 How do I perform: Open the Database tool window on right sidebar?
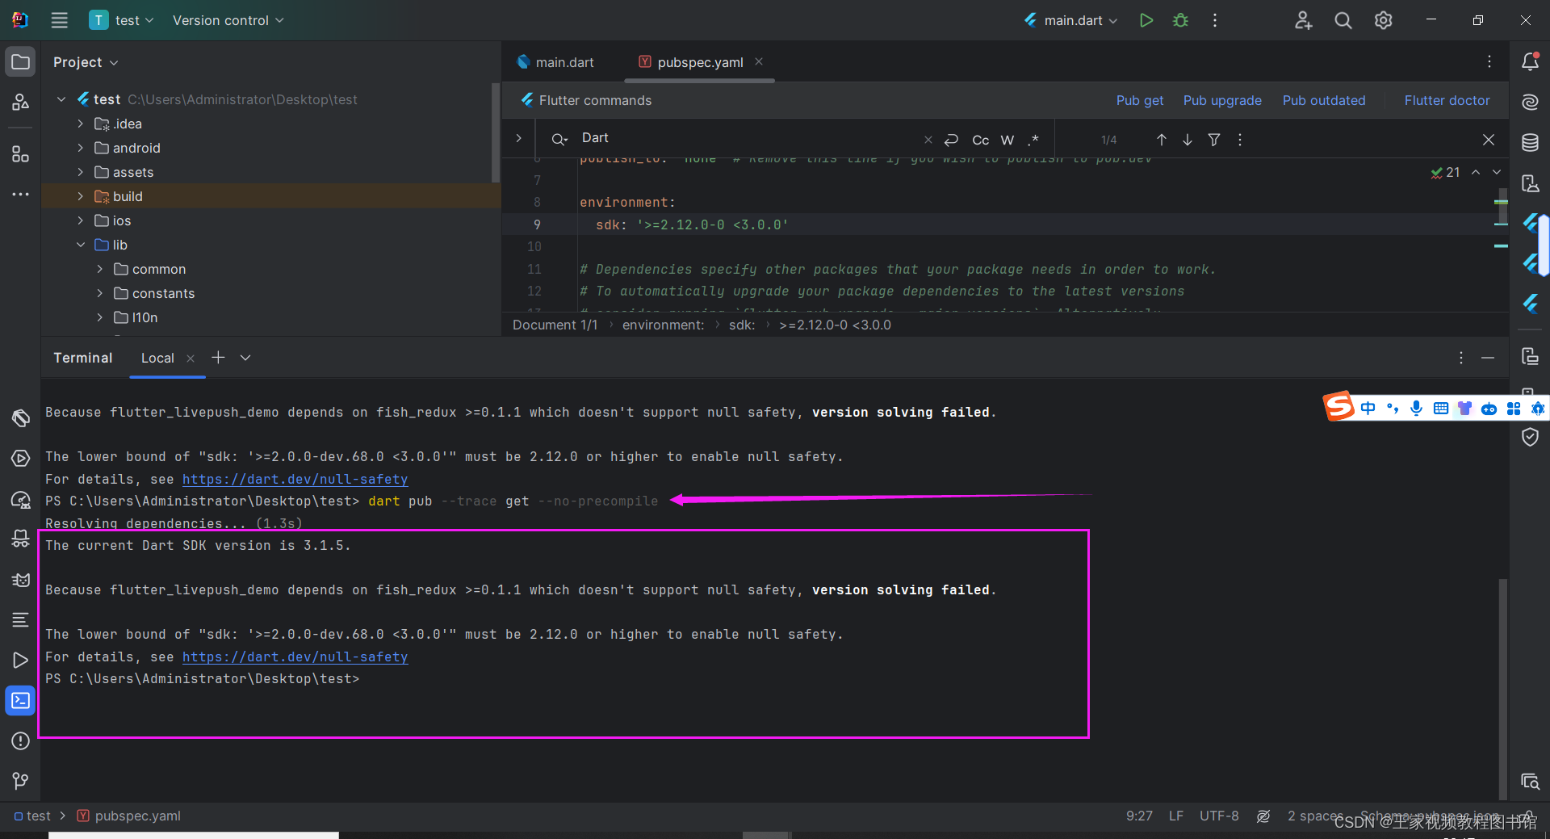1531,142
